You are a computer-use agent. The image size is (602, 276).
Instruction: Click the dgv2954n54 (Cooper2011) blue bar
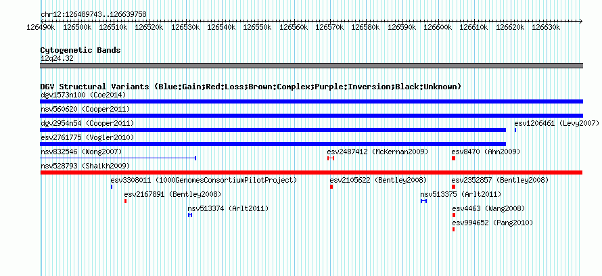273,130
